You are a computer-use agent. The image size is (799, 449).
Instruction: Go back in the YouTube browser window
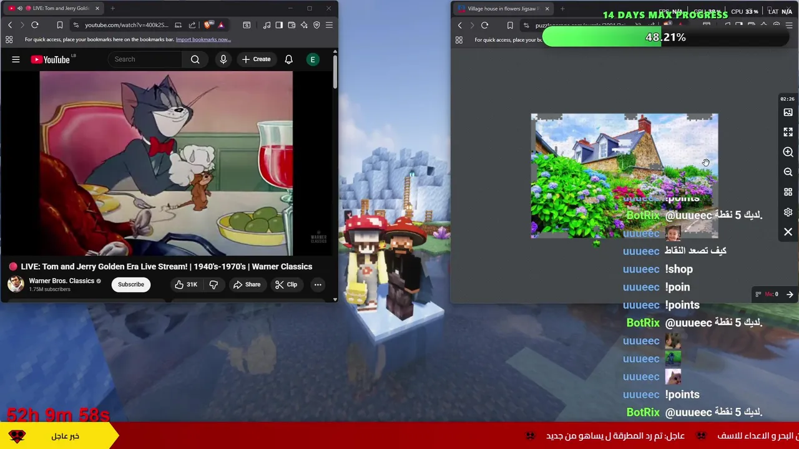click(x=10, y=25)
